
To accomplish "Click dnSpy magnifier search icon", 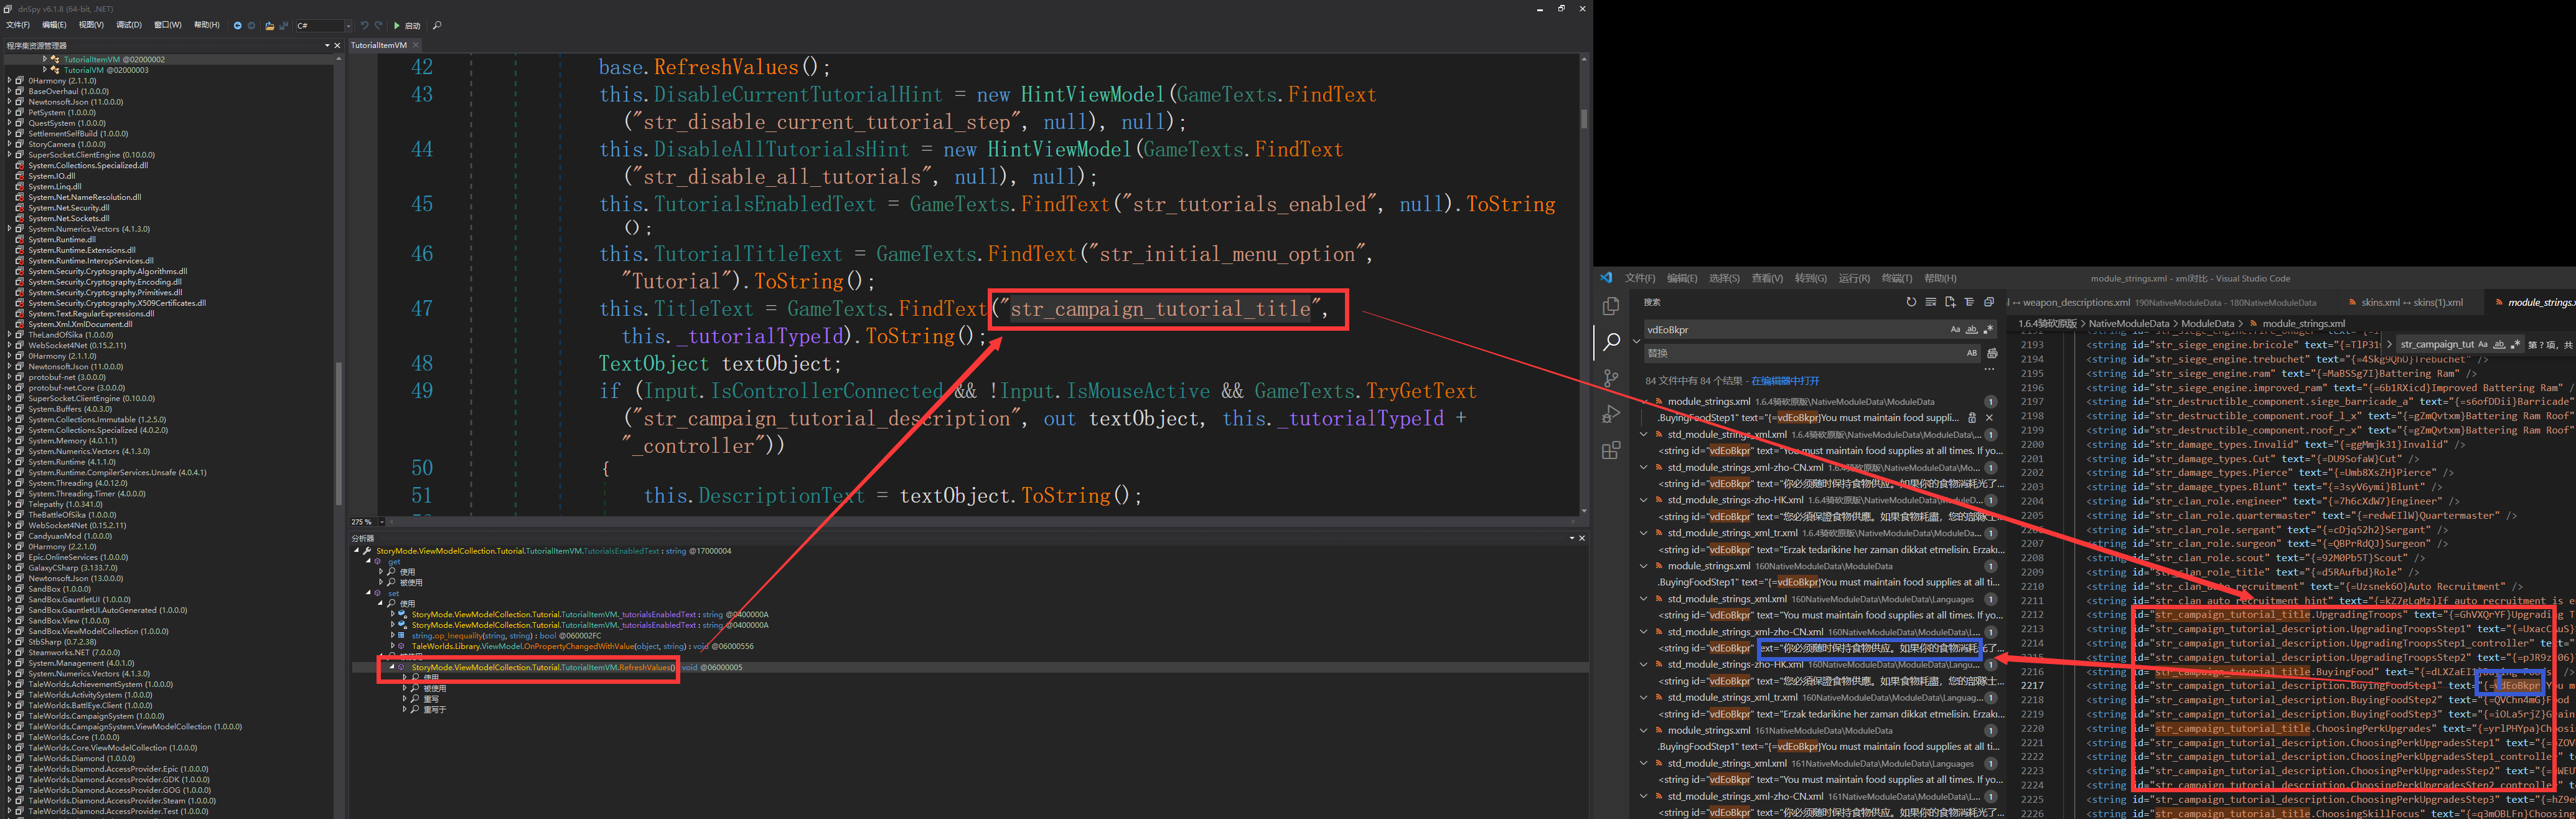I will pyautogui.click(x=437, y=25).
